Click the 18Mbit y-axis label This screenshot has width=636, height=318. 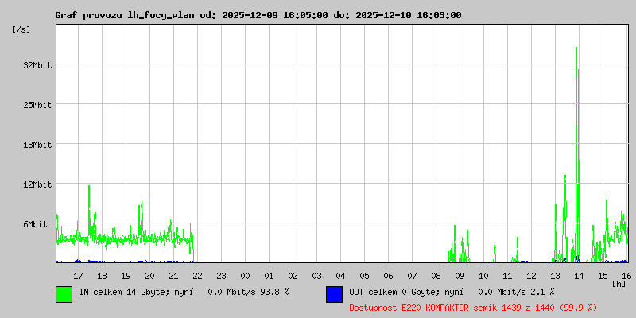point(37,145)
